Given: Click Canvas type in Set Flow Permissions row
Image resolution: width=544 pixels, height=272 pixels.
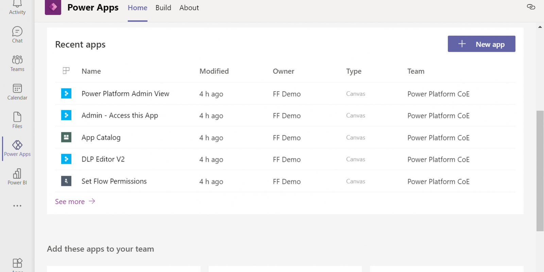Looking at the screenshot, I should tap(356, 181).
